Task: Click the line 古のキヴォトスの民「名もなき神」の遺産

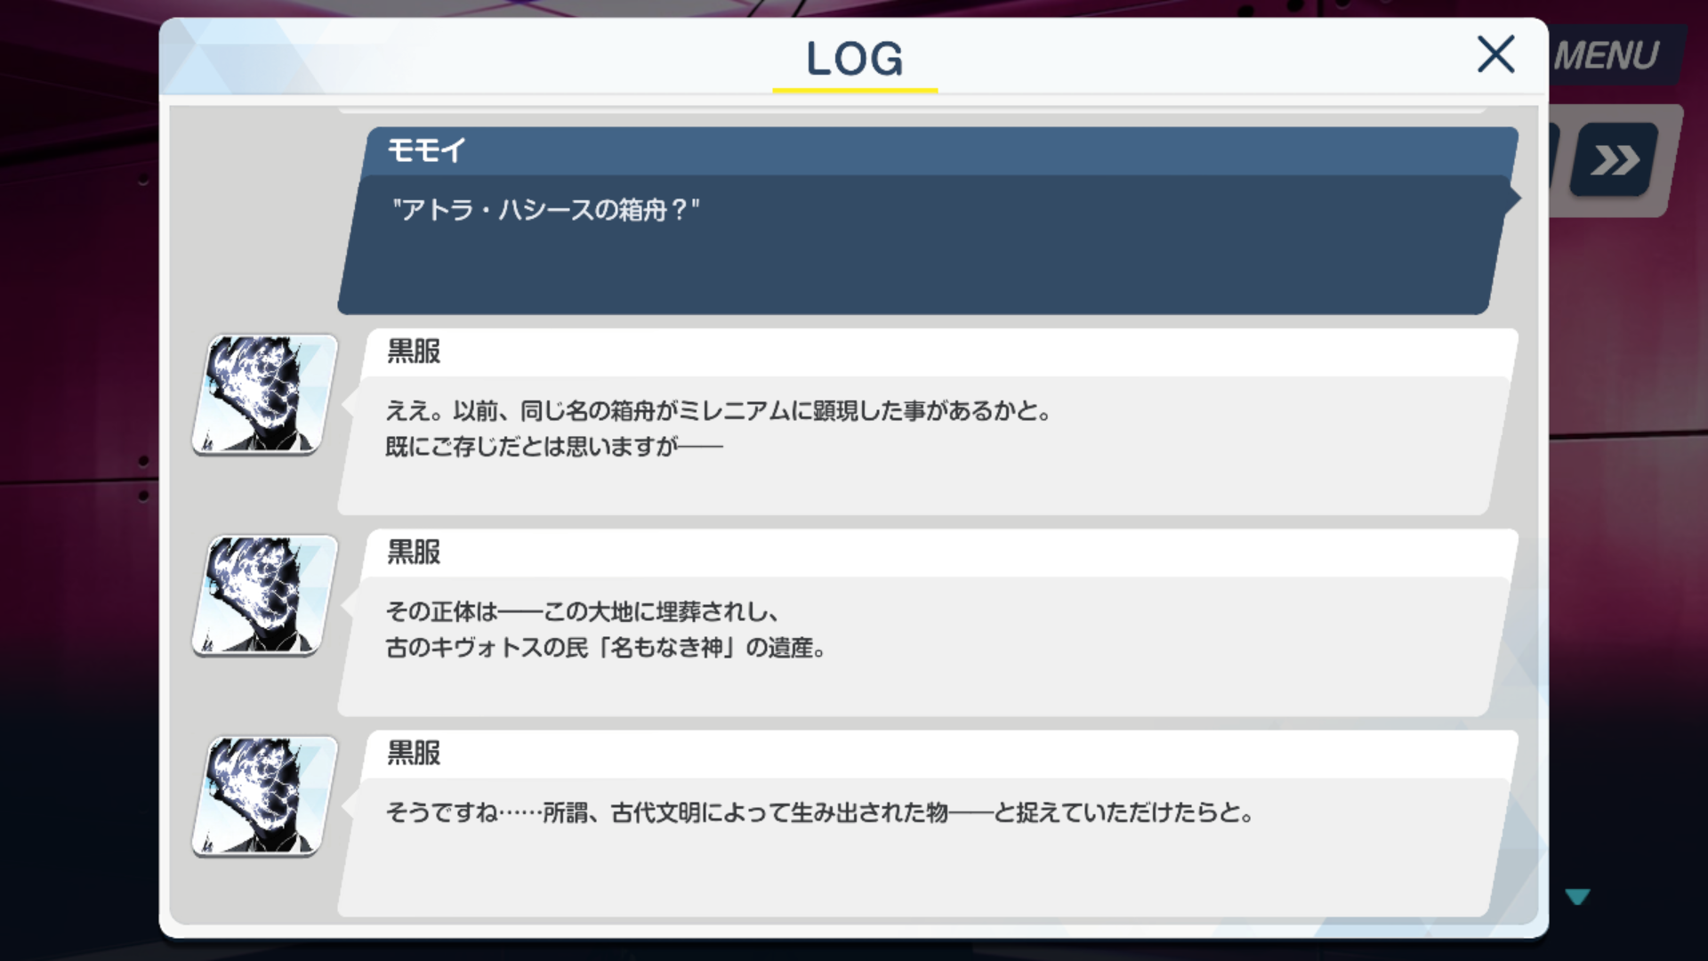Action: tap(606, 648)
